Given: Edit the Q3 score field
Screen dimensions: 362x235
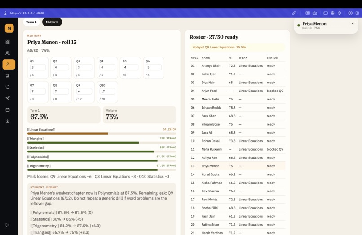Looking at the screenshot, I should [x=84, y=67].
